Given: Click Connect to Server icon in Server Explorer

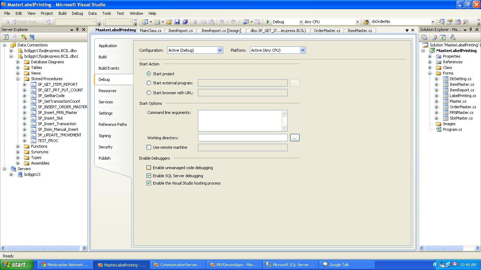Looking at the screenshot, I should point(32,37).
